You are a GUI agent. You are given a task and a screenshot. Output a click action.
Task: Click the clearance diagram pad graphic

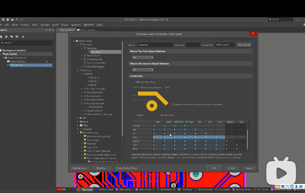pos(152,106)
